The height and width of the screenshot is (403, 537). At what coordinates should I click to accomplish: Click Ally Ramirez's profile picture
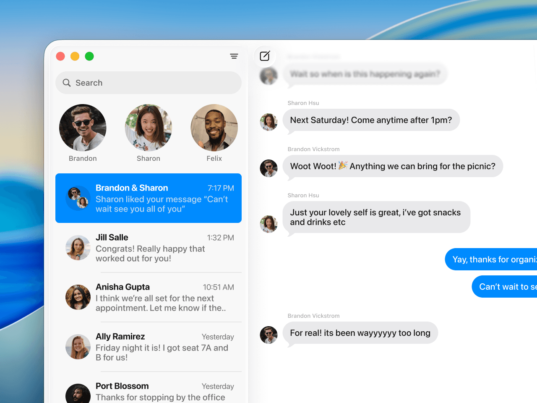click(x=78, y=347)
